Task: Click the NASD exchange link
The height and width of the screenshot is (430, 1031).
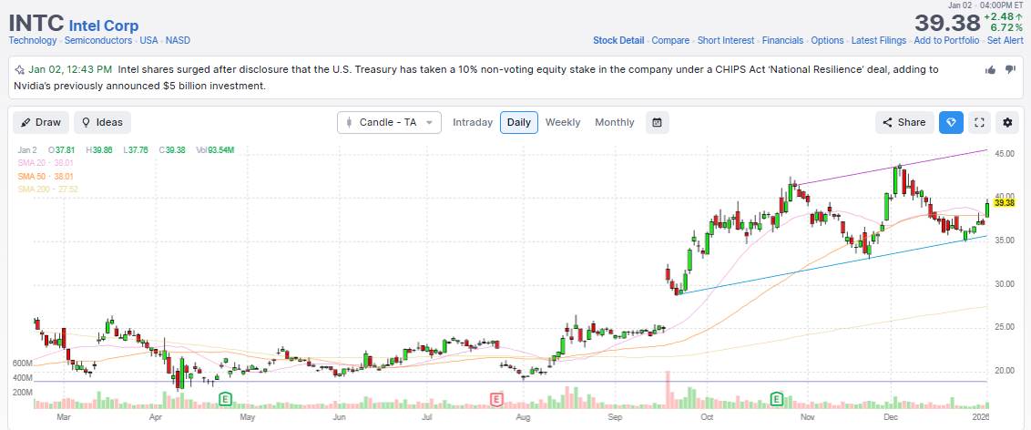Action: pos(178,40)
